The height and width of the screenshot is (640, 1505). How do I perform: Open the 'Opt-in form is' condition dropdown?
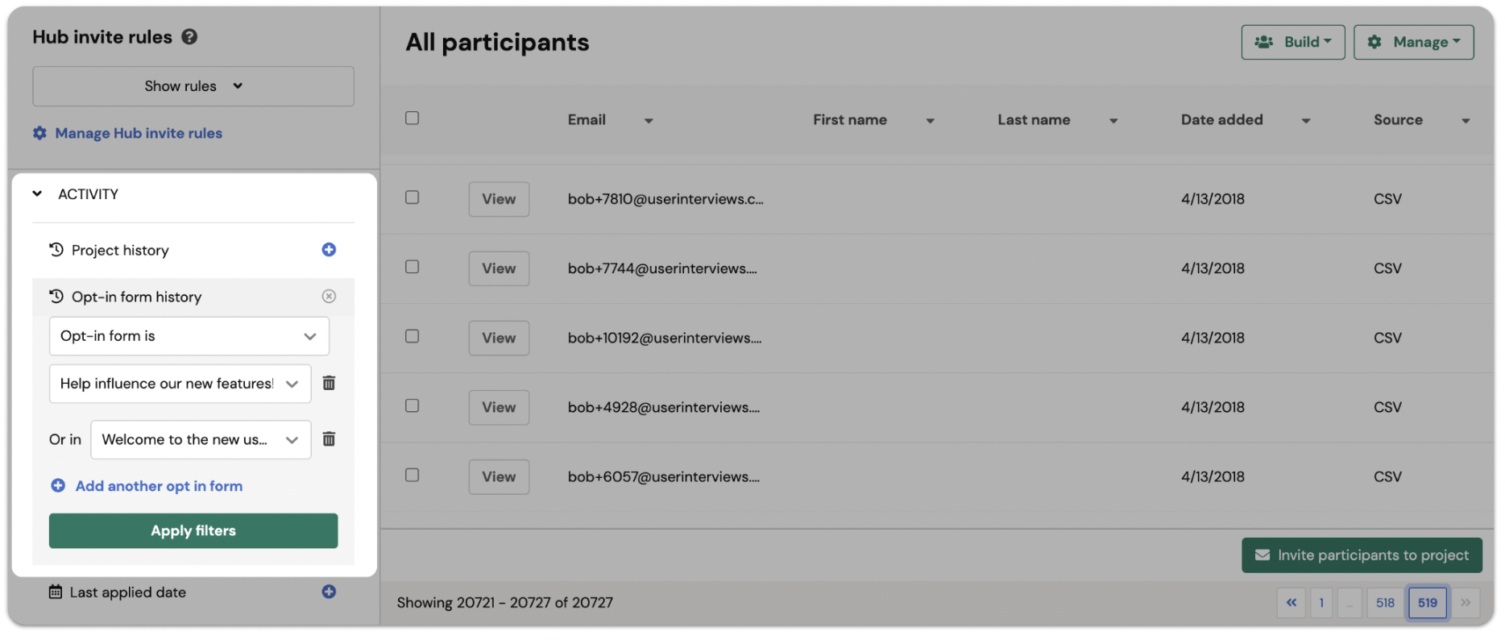point(189,336)
